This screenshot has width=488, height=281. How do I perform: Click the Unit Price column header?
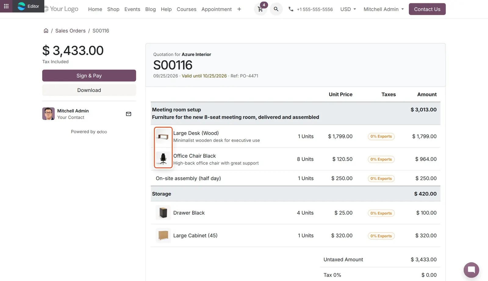pos(340,94)
